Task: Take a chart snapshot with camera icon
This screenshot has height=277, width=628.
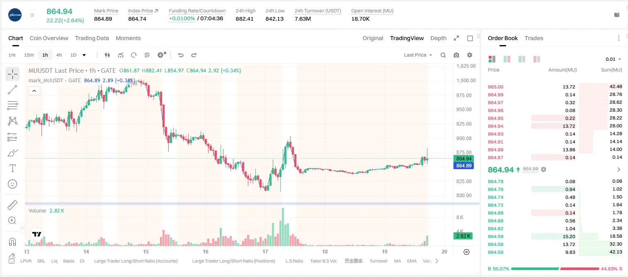Action: pos(456,55)
